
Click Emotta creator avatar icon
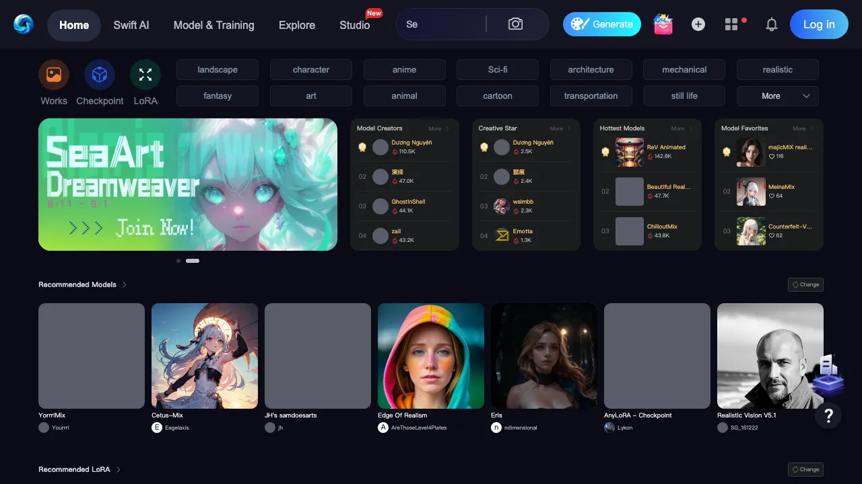click(x=502, y=235)
